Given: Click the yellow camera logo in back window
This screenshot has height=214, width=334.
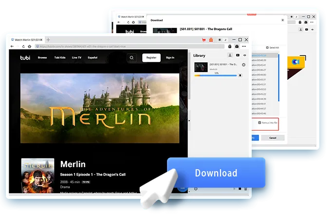Looking at the screenshot, I should click(296, 62).
